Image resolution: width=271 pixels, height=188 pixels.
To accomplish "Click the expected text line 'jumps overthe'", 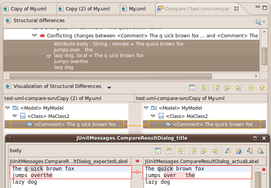I will tap(32, 176).
